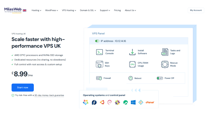Click the Firewall icon

99,78
